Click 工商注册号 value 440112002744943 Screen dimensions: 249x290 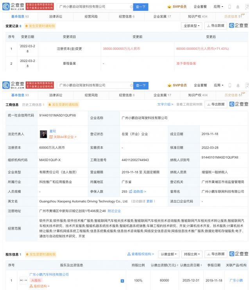tap(135, 160)
